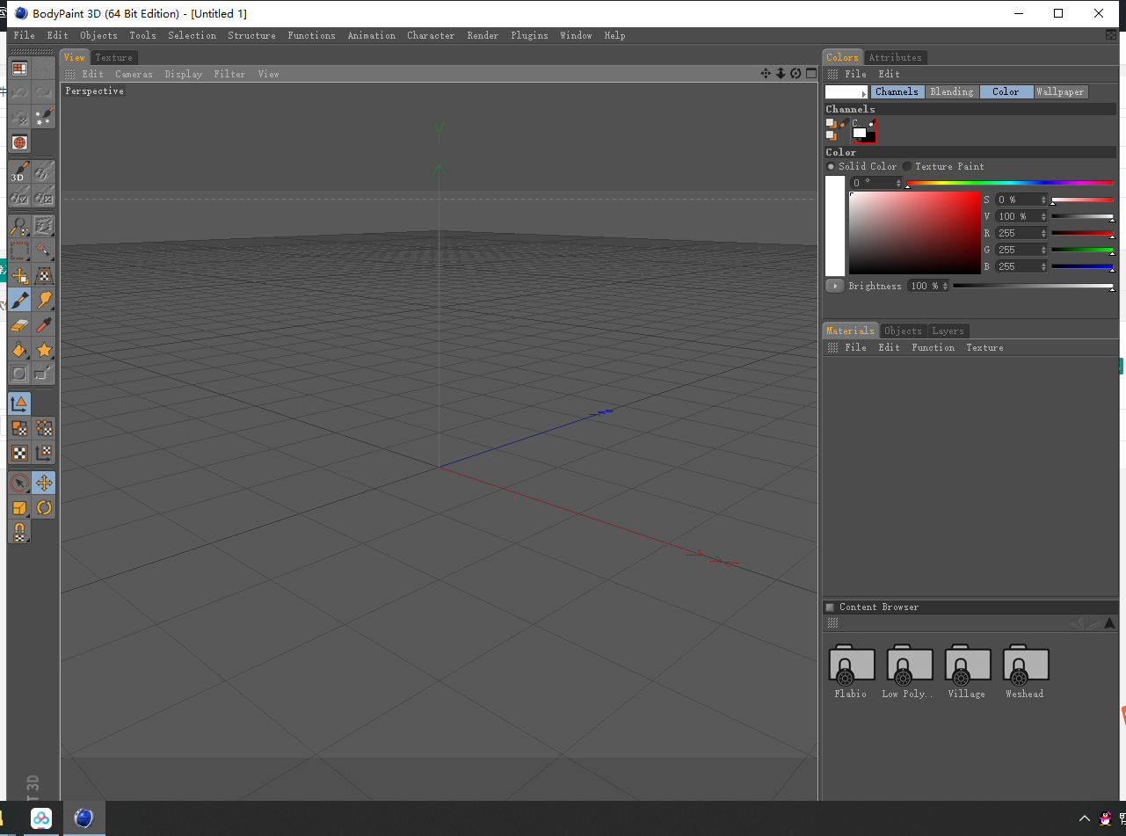Open the layout switcher icon at toolbar top
Image resolution: width=1126 pixels, height=836 pixels.
(x=19, y=69)
